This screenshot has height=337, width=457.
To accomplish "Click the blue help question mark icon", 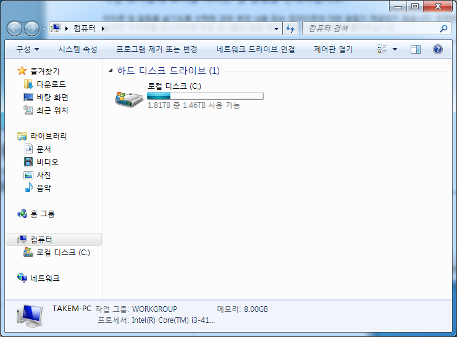I will 438,49.
